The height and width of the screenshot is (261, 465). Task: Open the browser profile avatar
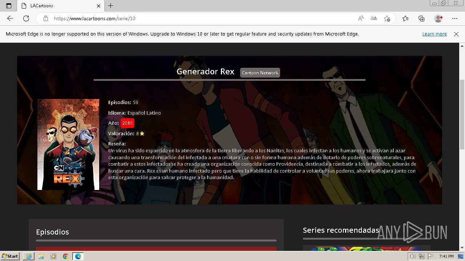coord(438,18)
